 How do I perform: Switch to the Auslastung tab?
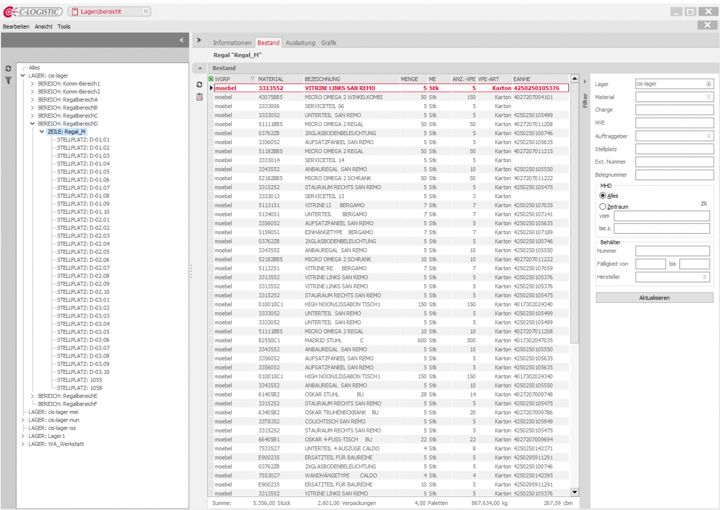[x=300, y=43]
